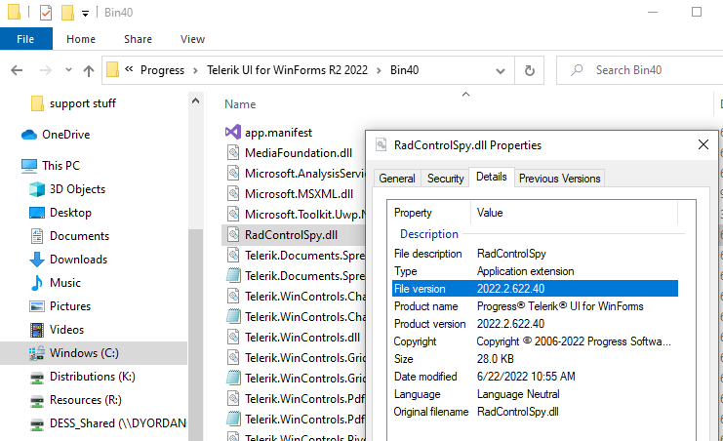Click navigation pane scroll up arrow
Image resolution: width=723 pixels, height=441 pixels.
(x=195, y=101)
